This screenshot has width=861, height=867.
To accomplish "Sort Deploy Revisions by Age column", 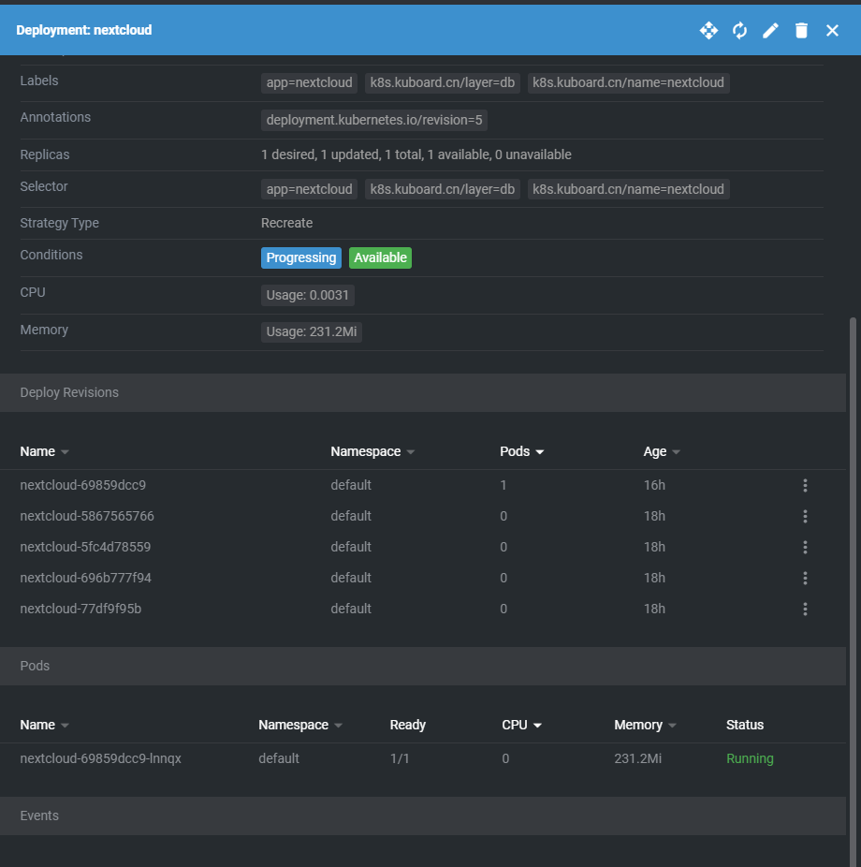I will 662,451.
